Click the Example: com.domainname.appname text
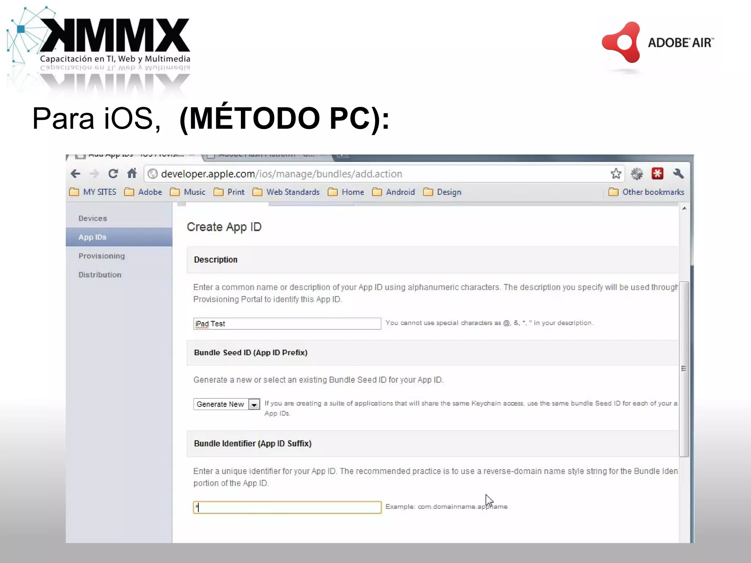This screenshot has height=563, width=751. pyautogui.click(x=446, y=507)
